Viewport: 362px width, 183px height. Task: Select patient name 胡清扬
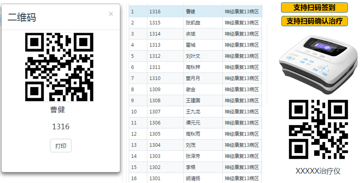193,178
